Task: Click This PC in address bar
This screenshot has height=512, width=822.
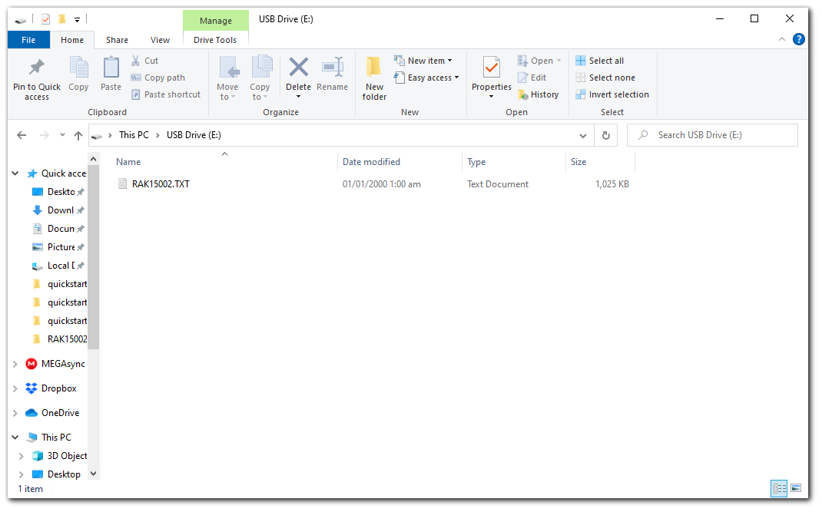Action: pos(134,135)
